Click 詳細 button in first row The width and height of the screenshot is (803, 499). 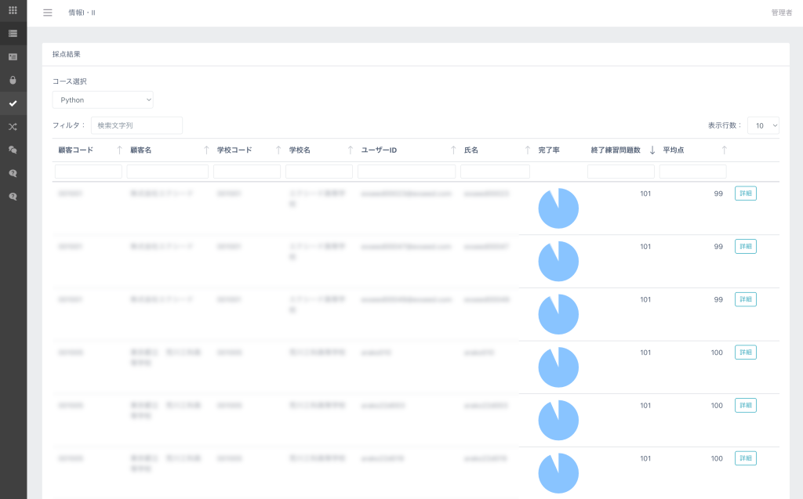746,193
